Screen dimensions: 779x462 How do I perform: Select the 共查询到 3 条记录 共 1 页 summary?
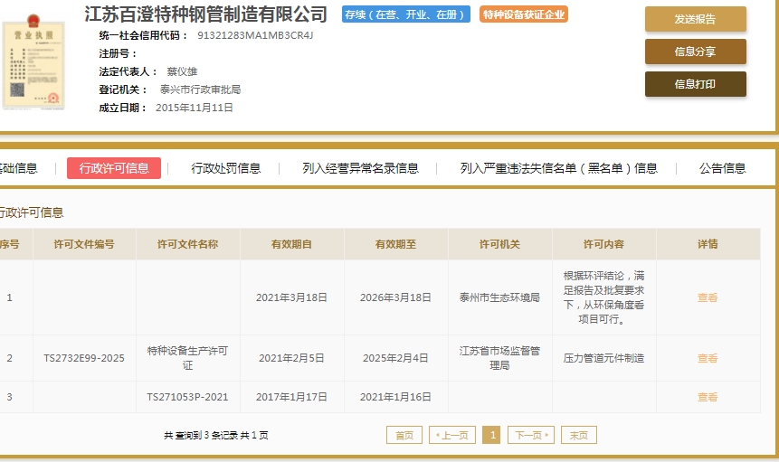tap(216, 435)
